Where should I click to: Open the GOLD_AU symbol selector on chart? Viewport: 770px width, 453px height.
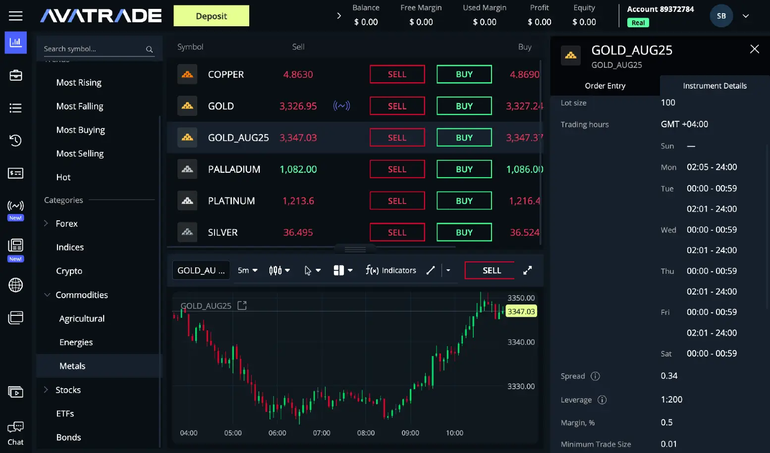pyautogui.click(x=201, y=270)
